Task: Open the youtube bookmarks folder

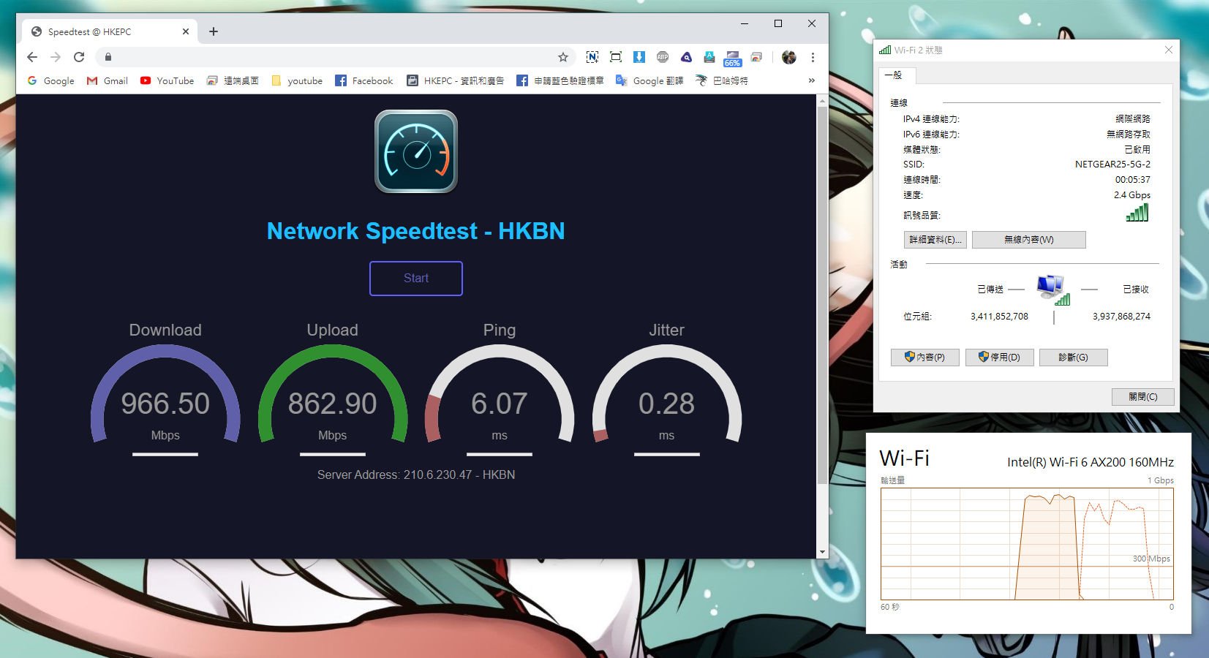Action: (x=297, y=81)
